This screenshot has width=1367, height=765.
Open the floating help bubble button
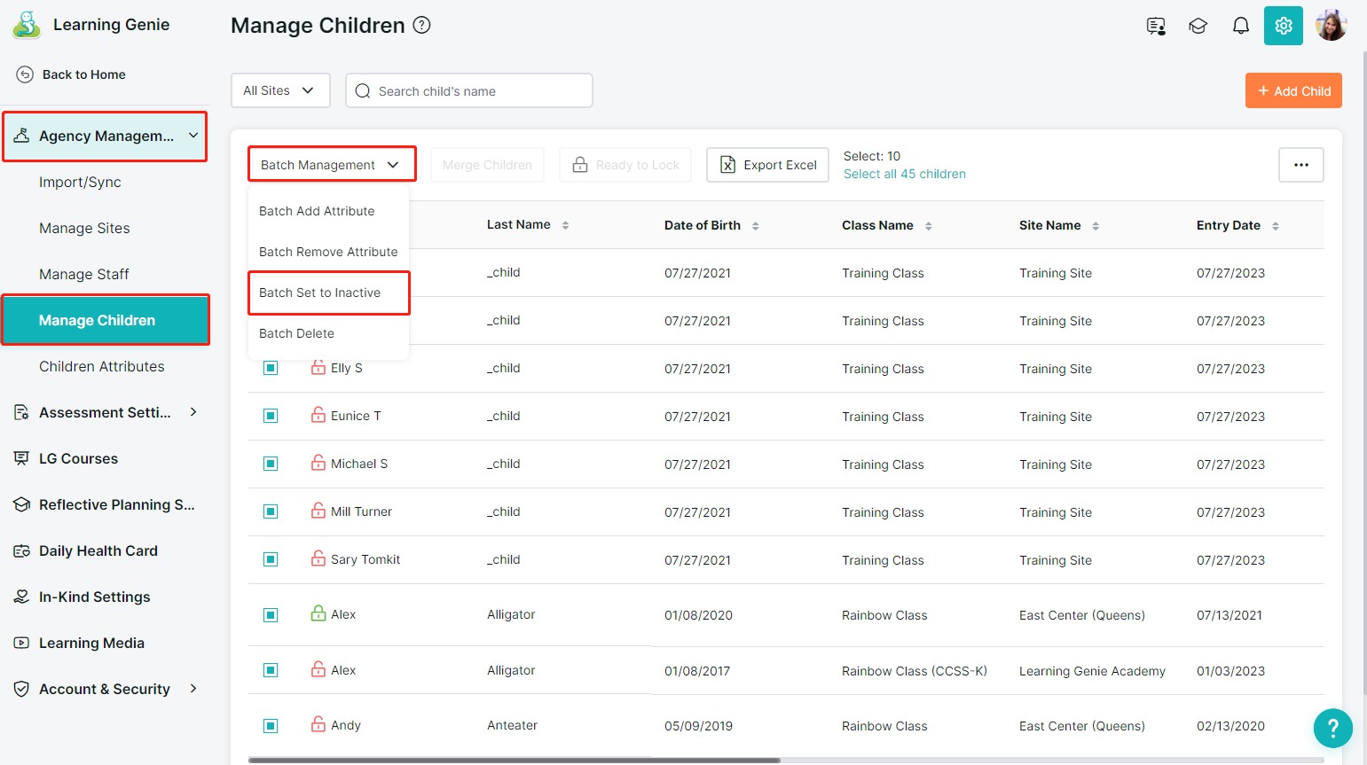click(1332, 728)
